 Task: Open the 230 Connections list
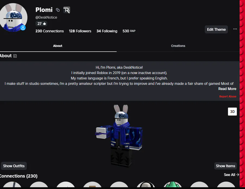(x=50, y=31)
